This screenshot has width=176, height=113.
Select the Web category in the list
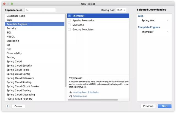tap(35, 20)
